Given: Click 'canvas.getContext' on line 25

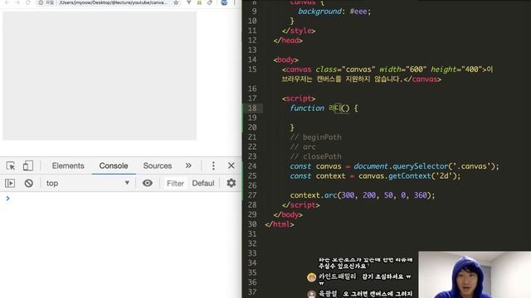Looking at the screenshot, I should coord(395,176).
